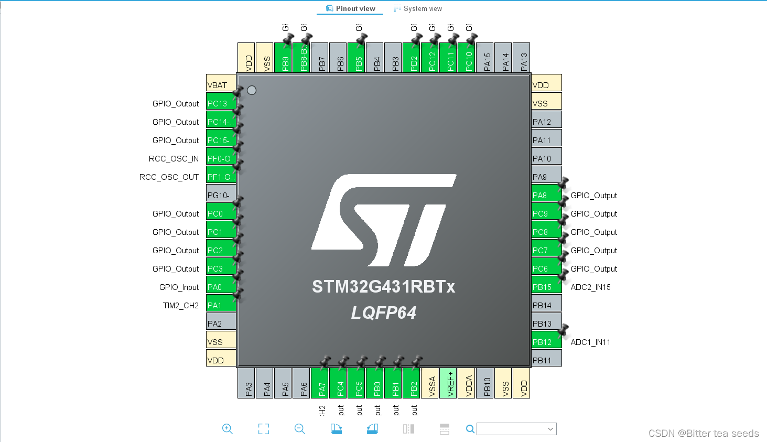Image resolution: width=767 pixels, height=442 pixels.
Task: Click the PF0-OSC_IN pin
Action: (221, 156)
